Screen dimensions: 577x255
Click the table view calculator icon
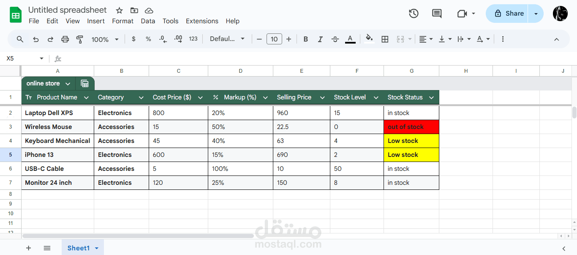pyautogui.click(x=85, y=83)
